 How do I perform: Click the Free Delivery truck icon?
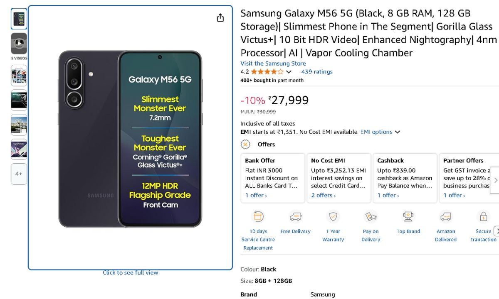pos(295,217)
